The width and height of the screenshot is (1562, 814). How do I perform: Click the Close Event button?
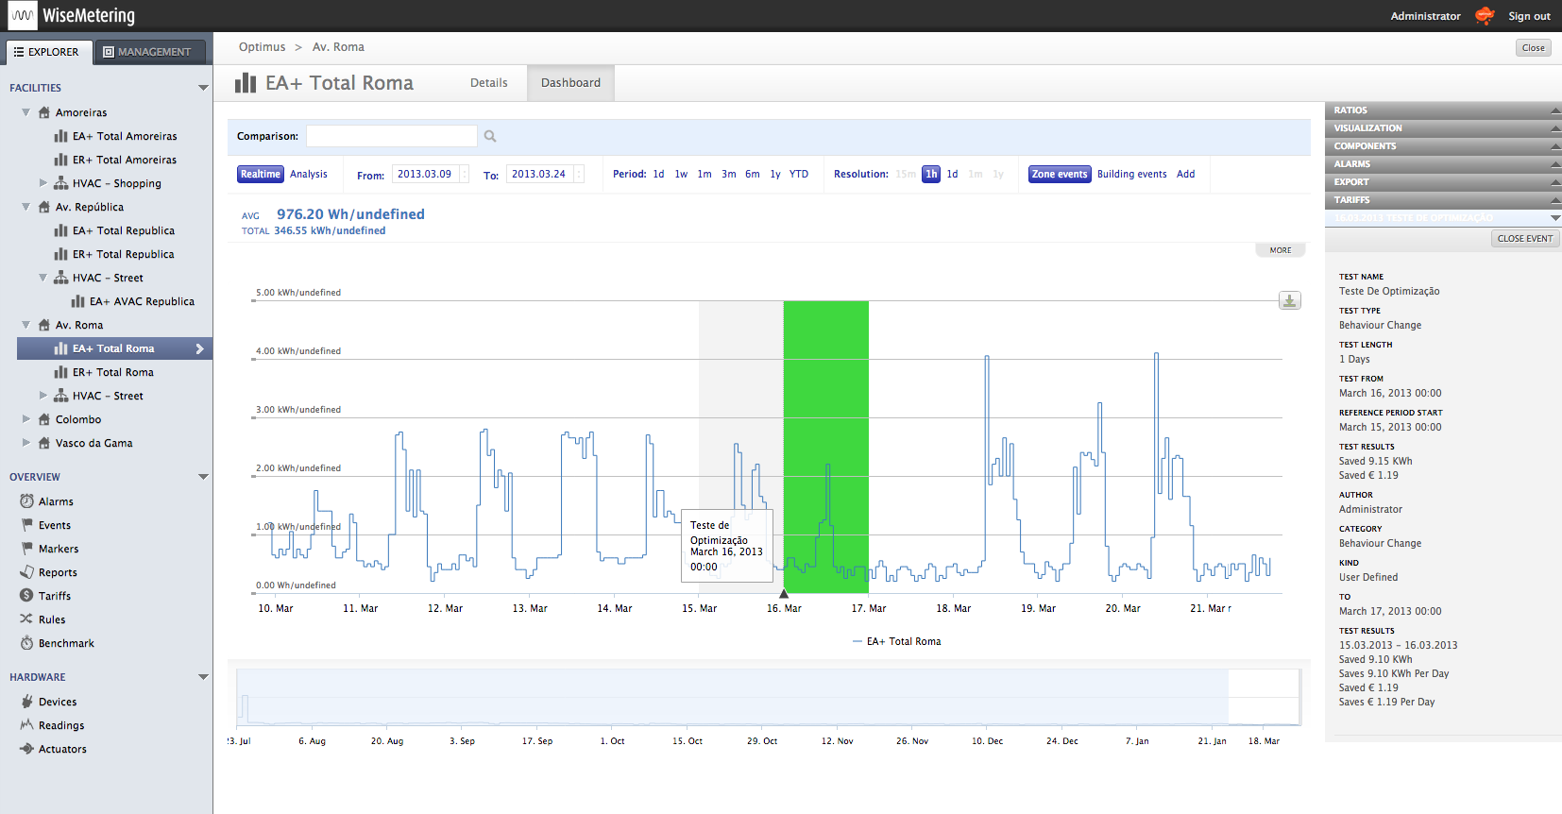[1524, 239]
